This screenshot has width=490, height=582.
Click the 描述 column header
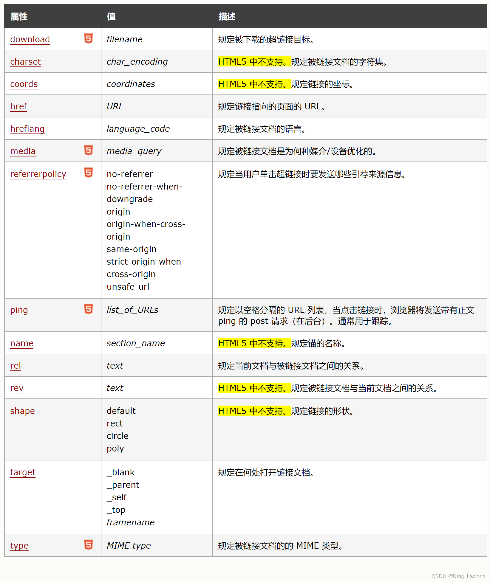click(227, 17)
